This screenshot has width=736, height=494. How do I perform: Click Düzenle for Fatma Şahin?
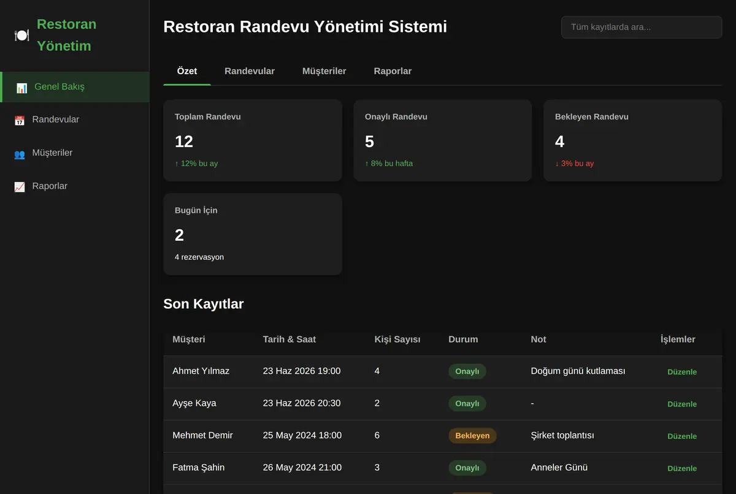(x=682, y=468)
